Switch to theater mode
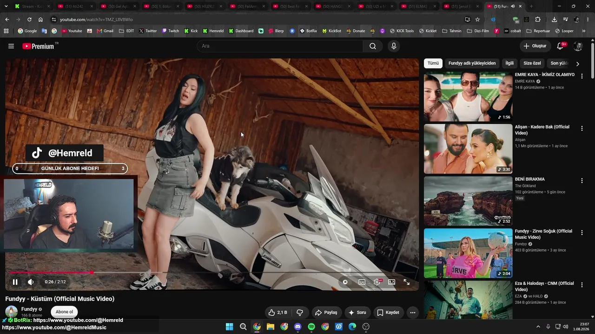The width and height of the screenshot is (595, 334). coord(392,282)
